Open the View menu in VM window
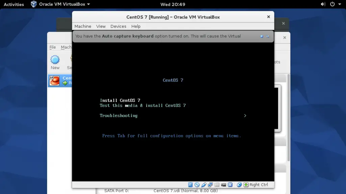Image resolution: width=346 pixels, height=194 pixels. pos(101,26)
